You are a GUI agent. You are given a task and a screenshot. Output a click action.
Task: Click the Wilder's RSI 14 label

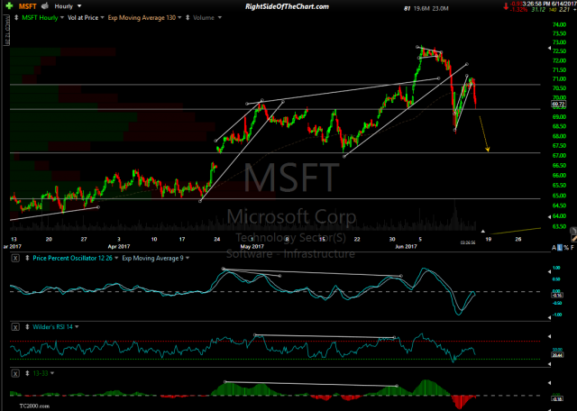click(x=52, y=327)
